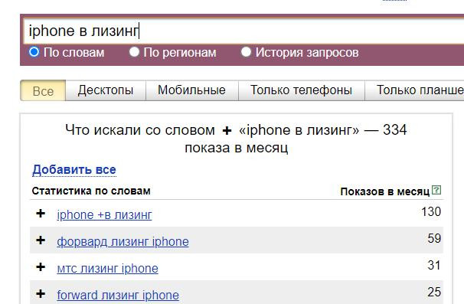Click the plus icon in the 'Что искали со словом' heading

(227, 130)
